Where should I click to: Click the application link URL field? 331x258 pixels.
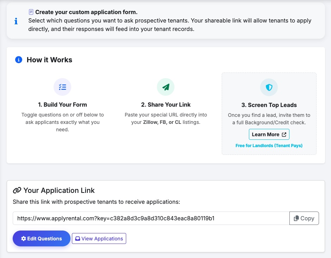151,218
